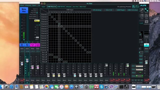160x90 pixels.
Task: Open Calendar showing 31 in dock
Action: pyautogui.click(x=26, y=87)
